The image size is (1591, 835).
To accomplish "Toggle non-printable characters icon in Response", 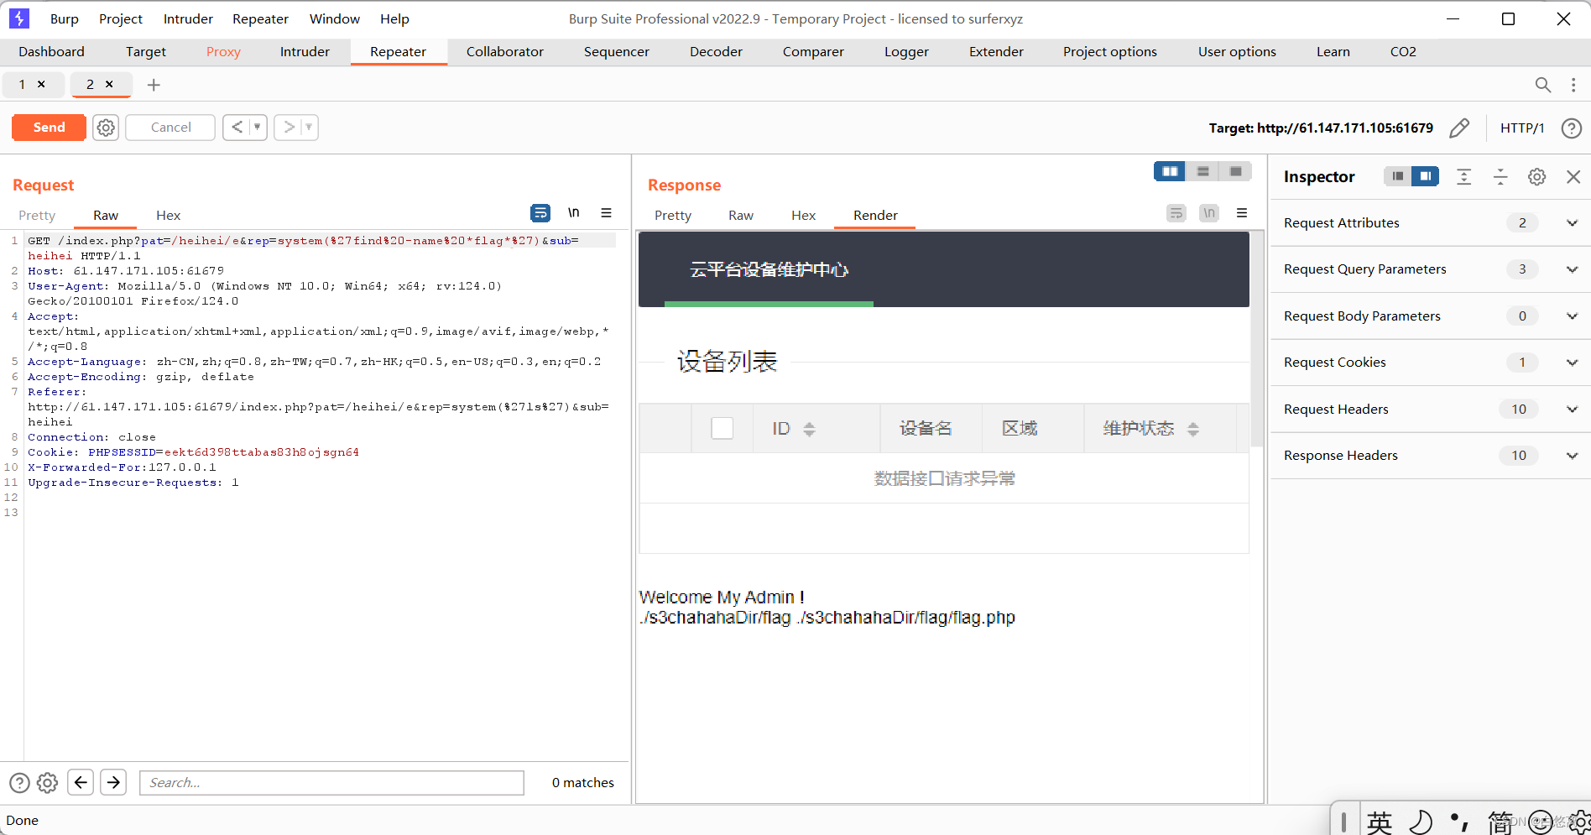I will (x=1209, y=213).
